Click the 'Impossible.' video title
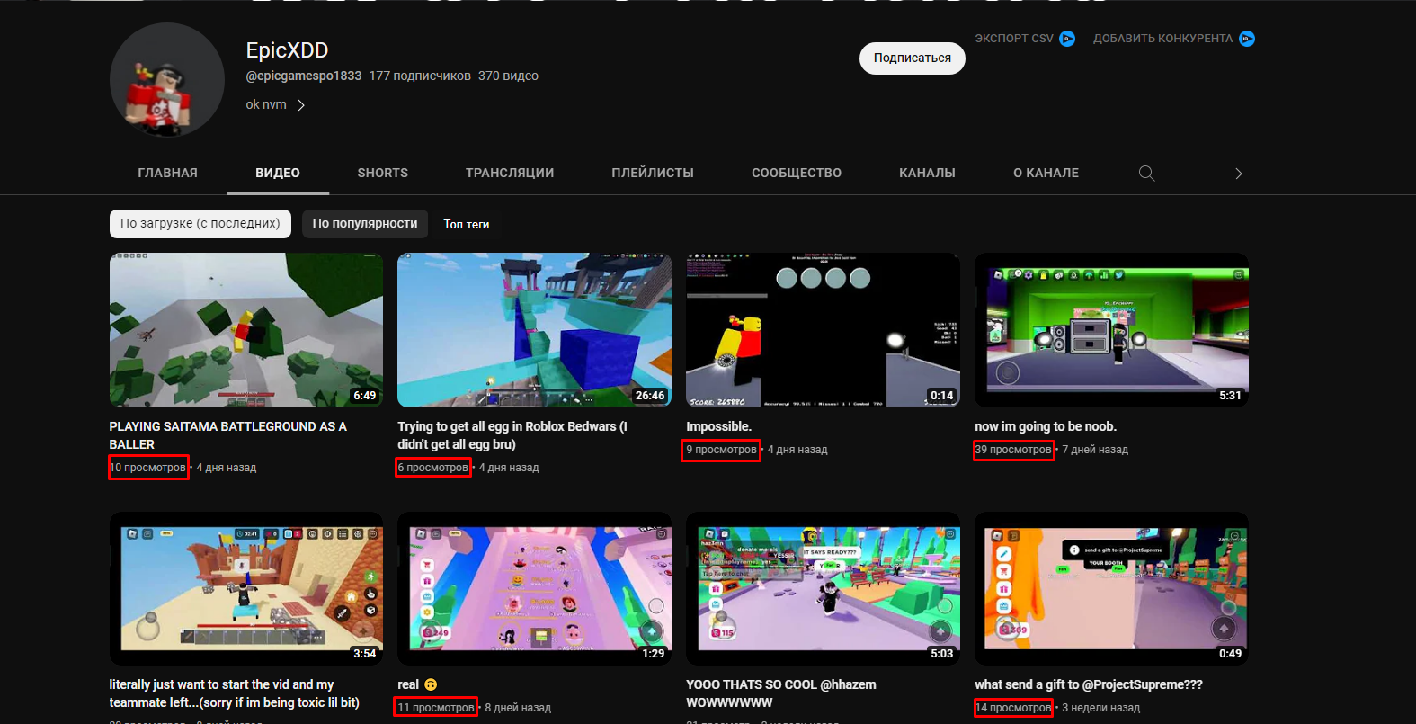This screenshot has height=724, width=1416. (x=718, y=426)
